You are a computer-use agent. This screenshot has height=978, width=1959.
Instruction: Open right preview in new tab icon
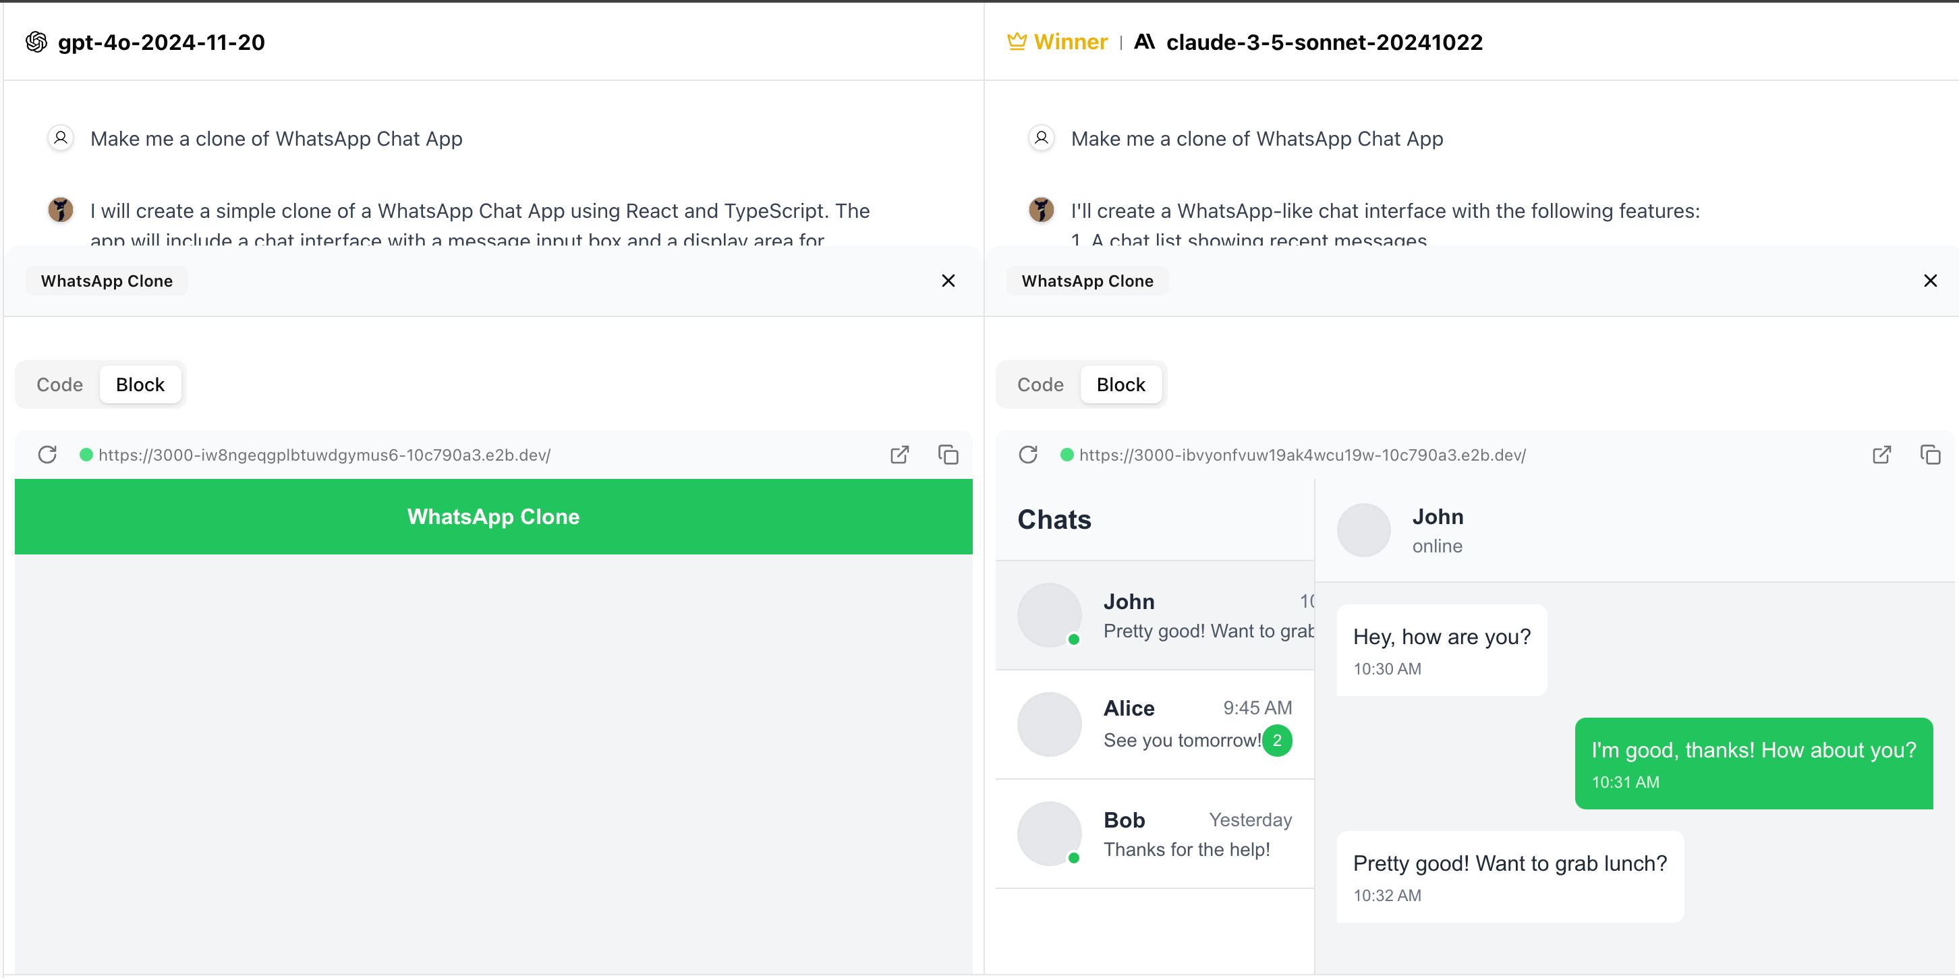point(1881,455)
